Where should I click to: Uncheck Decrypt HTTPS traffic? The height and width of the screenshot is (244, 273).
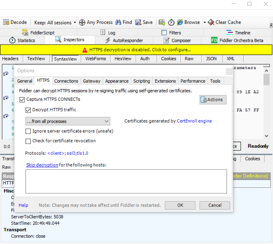click(28, 110)
